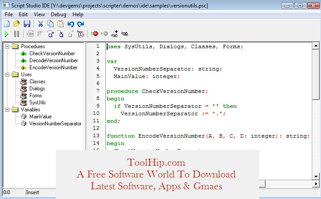Click the grayed-out clear breakpoints icon
This screenshot has height=199, width=321.
coord(105,33)
